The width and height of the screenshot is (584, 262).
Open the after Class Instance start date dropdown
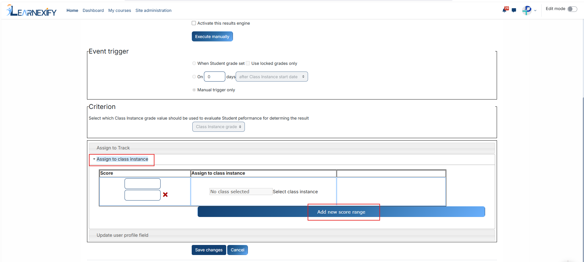(272, 77)
